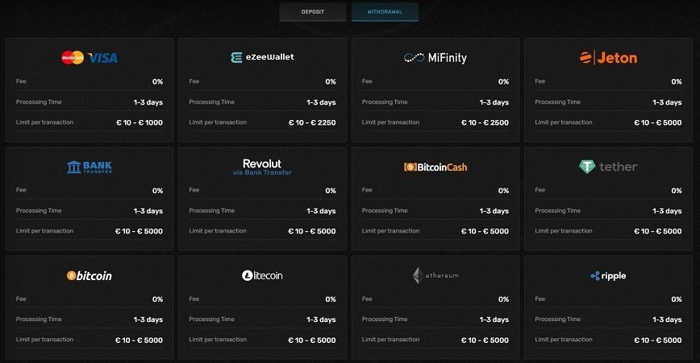Choose the Bank Transfer icon
700x363 pixels.
[x=90, y=167]
